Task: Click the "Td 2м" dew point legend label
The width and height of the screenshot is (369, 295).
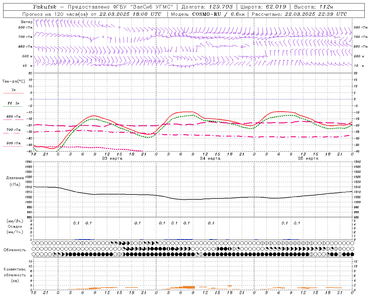Action: [14, 103]
